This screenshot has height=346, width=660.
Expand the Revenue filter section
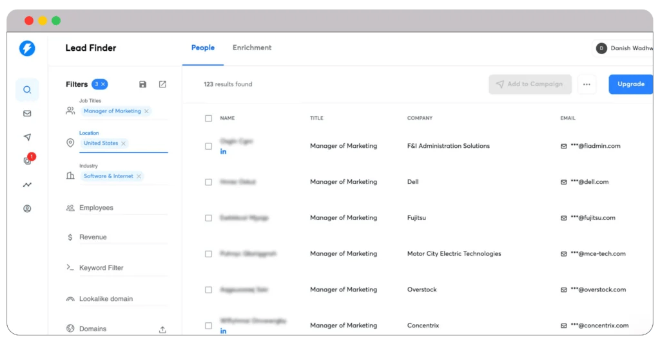(x=93, y=237)
